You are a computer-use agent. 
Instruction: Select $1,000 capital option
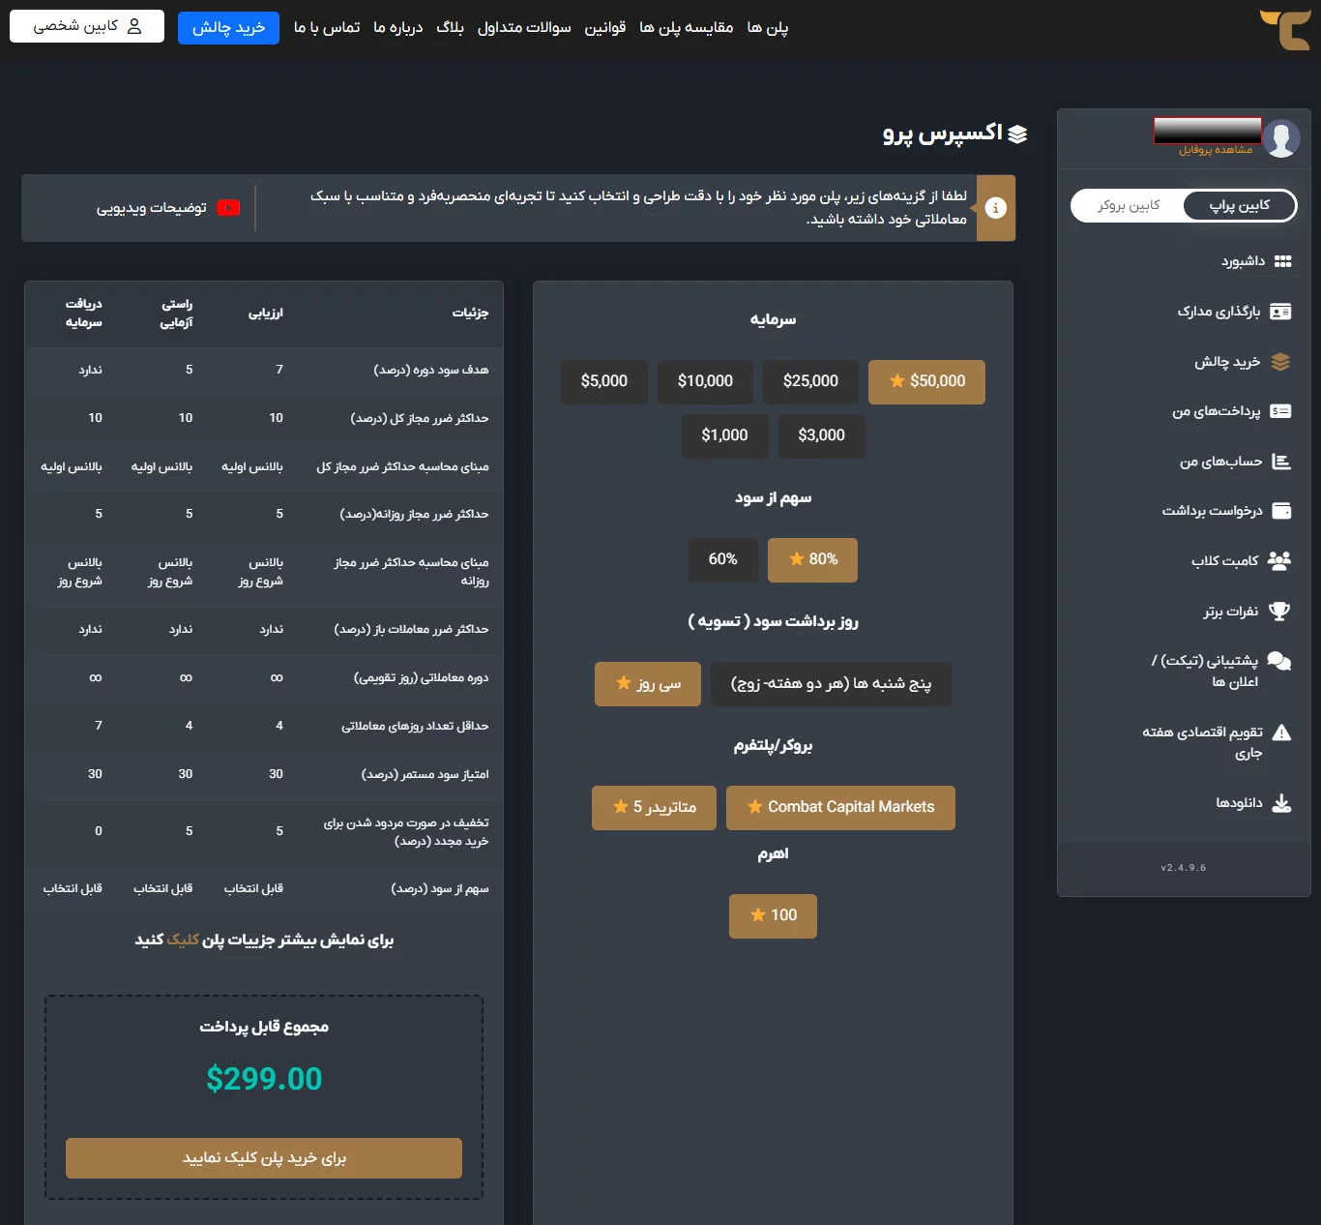click(724, 435)
